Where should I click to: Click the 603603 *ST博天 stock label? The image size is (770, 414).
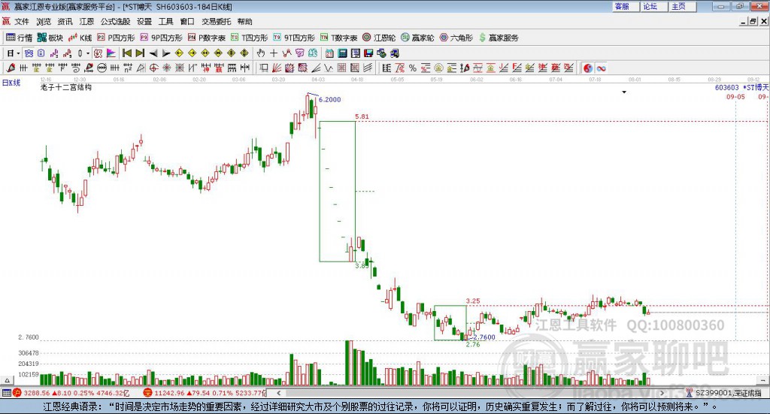coord(741,87)
